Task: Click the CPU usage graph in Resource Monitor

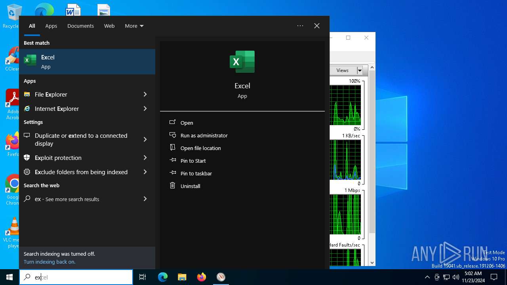Action: pos(345,105)
